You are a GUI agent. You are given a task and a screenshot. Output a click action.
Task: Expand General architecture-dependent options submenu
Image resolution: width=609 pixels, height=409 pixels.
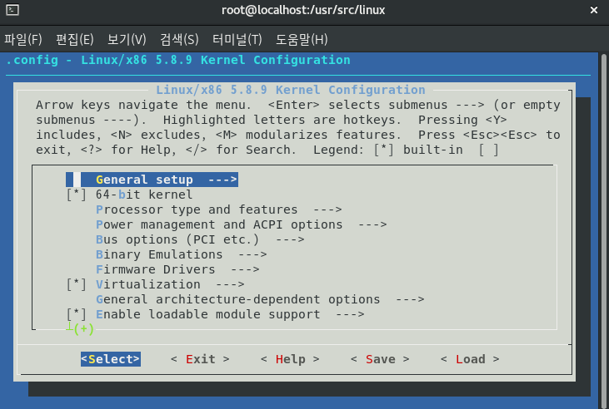point(260,299)
